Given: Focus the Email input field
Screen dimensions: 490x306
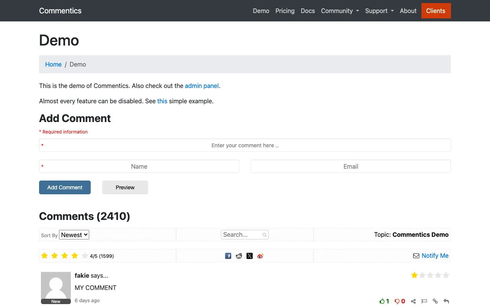Looking at the screenshot, I should click(x=351, y=166).
